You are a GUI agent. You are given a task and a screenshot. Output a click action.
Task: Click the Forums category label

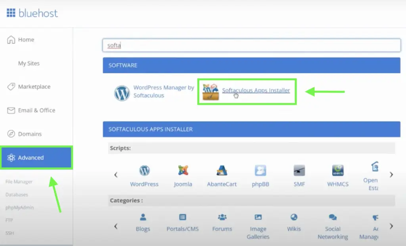pos(222,229)
